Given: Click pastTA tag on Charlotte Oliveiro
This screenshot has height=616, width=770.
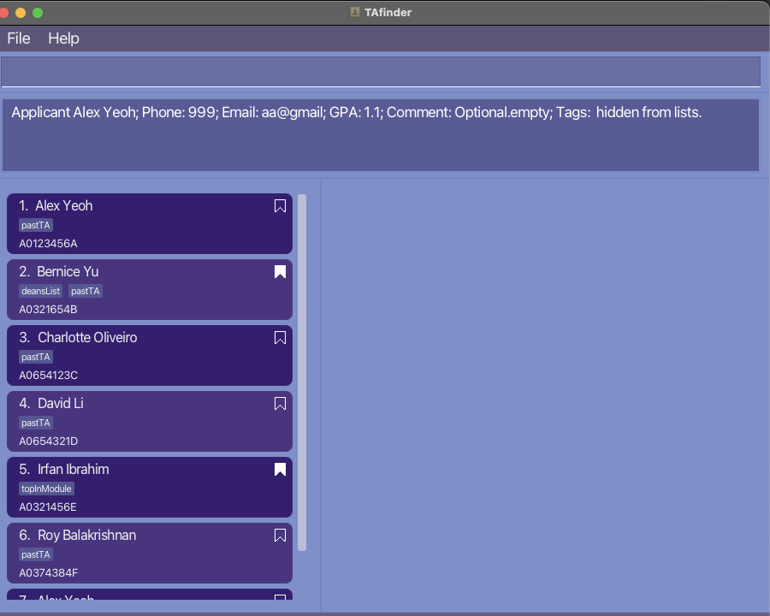Looking at the screenshot, I should (x=36, y=357).
